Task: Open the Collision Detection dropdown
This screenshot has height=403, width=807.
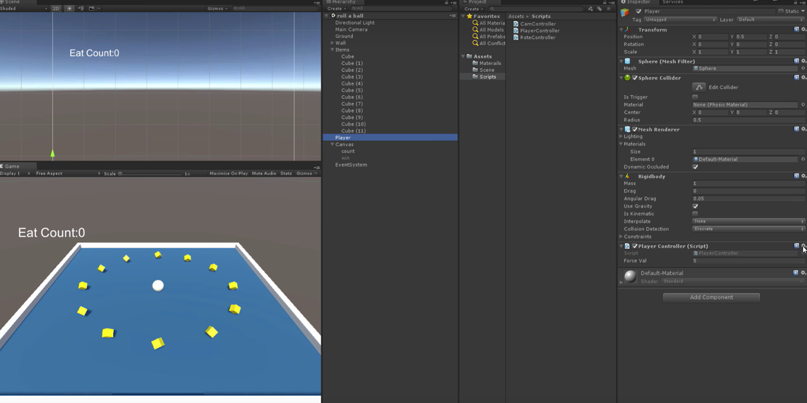Action: 748,229
